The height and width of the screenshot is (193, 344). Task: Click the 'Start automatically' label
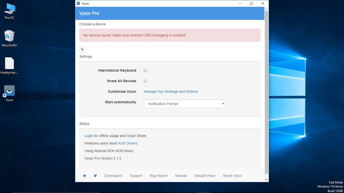121,102
